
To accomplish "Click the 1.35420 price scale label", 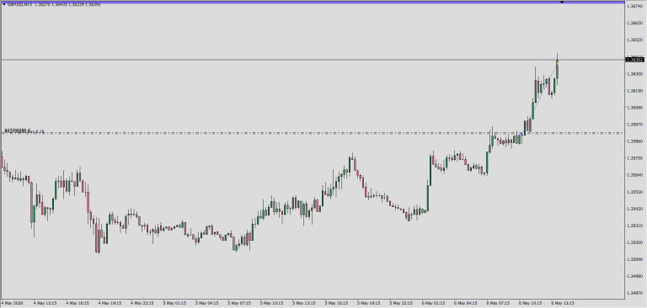I will point(635,209).
